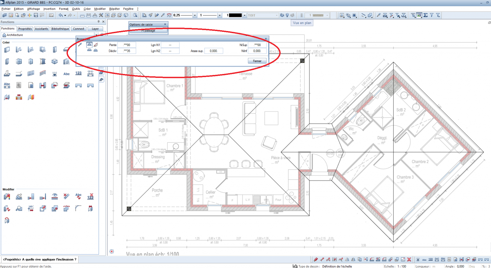This screenshot has height=268, width=491.
Task: Click the measure ruler icon in toolbar
Action: [82, 15]
